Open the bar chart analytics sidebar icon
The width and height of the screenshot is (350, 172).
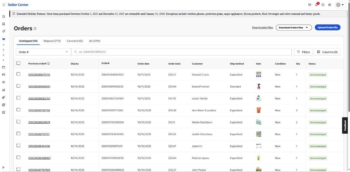[4, 90]
